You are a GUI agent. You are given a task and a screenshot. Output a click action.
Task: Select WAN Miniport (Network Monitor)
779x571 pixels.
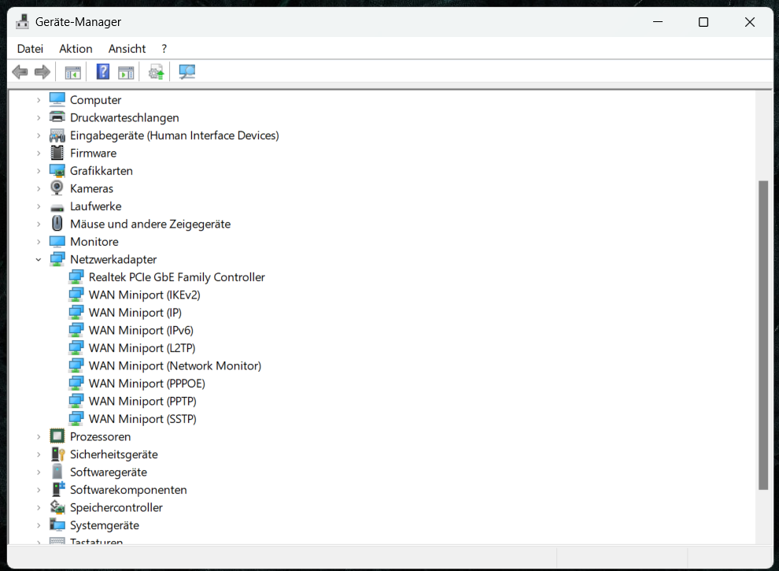pos(175,365)
